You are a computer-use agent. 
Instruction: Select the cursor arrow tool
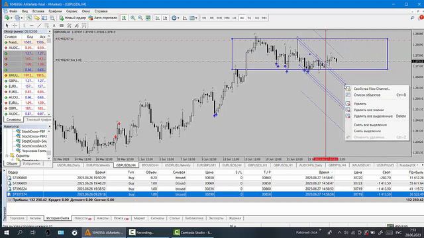coord(7,25)
